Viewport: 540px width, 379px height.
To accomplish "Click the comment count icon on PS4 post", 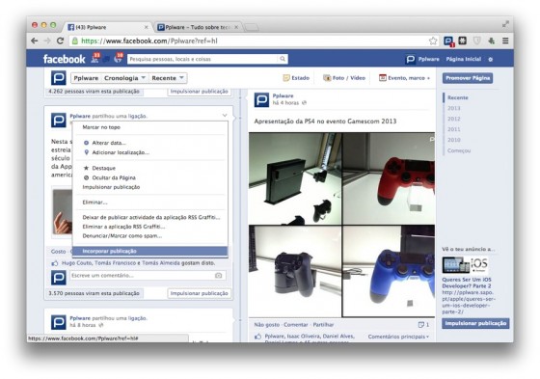I will tap(420, 325).
